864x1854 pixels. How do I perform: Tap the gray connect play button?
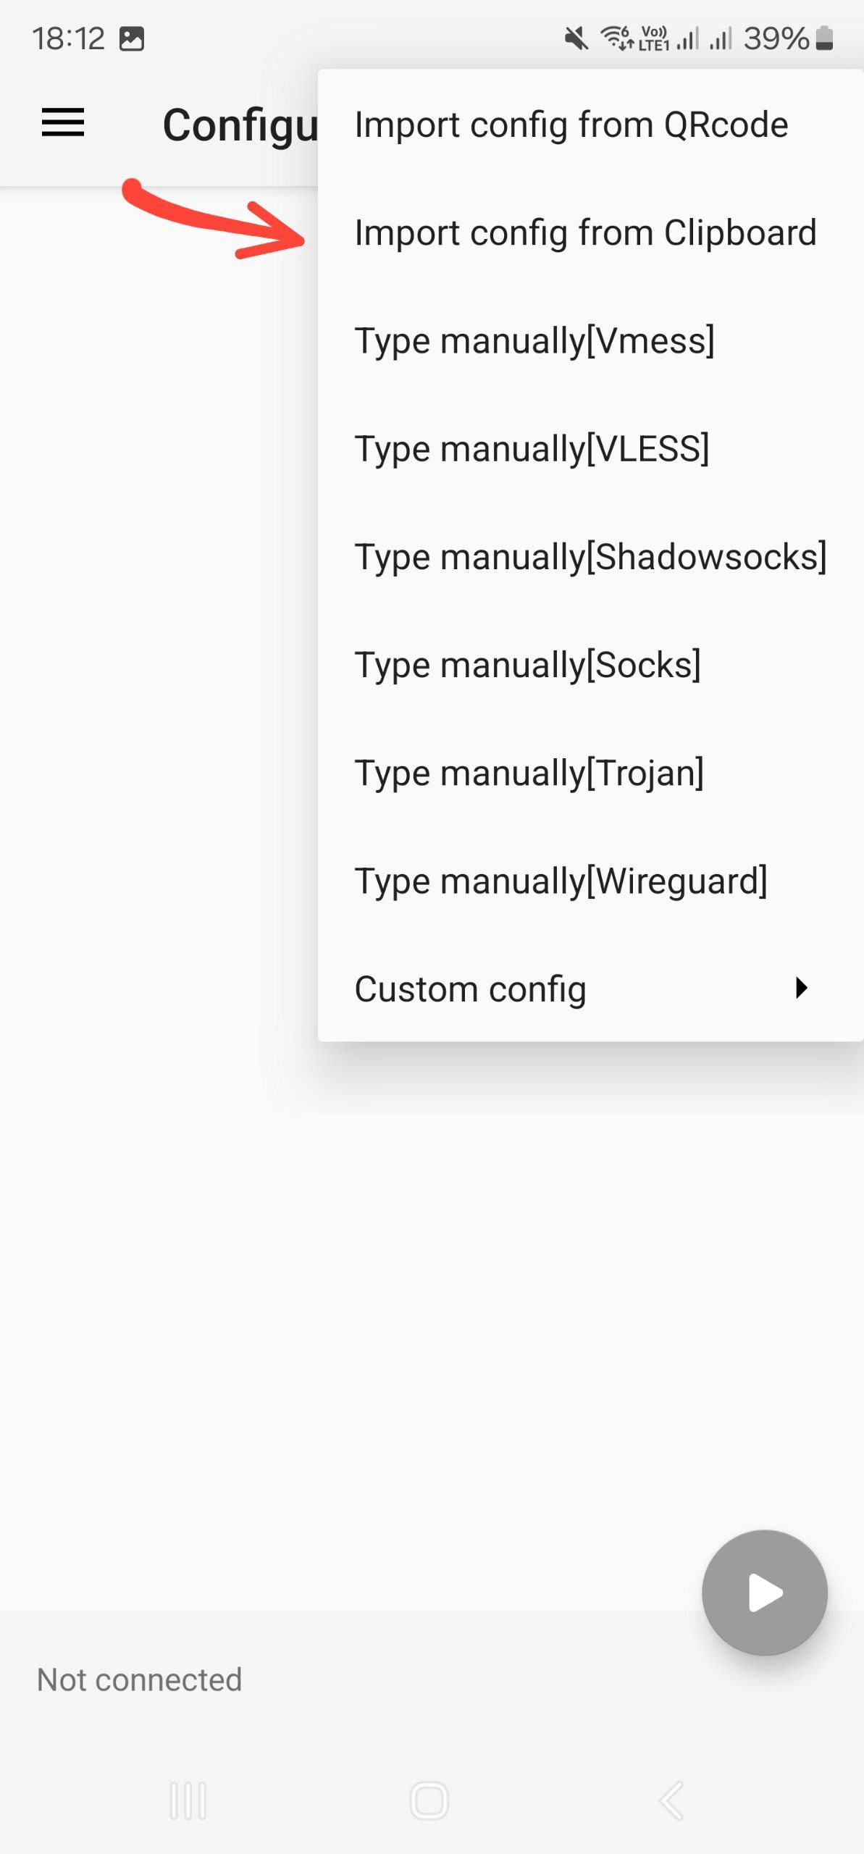point(764,1592)
